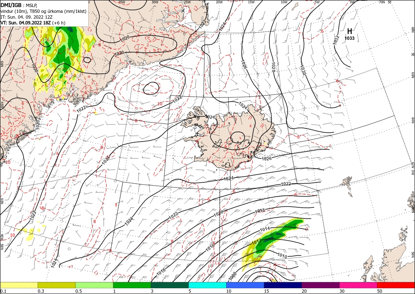Click the pink 30–50 legend color swatch
This screenshot has width=415, height=294.
pos(359,285)
